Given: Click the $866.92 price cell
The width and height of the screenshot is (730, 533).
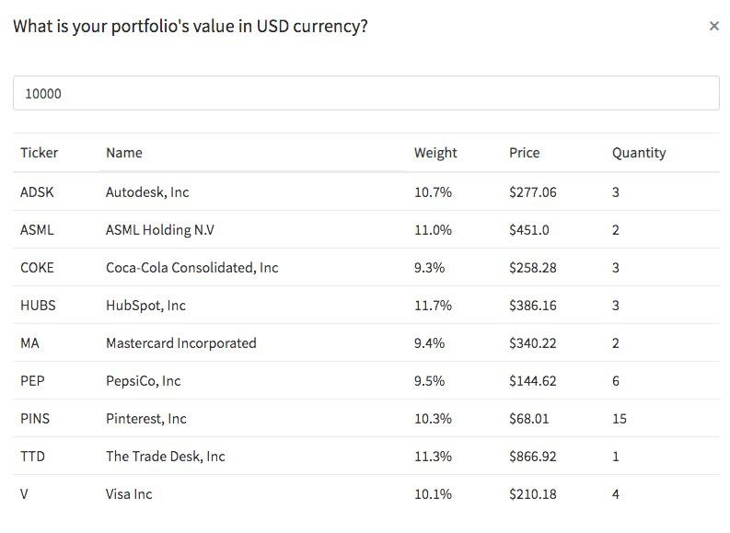Looking at the screenshot, I should click(x=532, y=457).
